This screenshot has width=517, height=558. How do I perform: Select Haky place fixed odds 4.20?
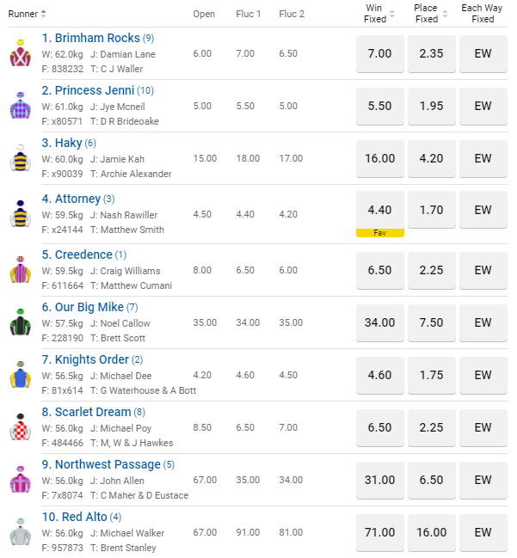tap(431, 158)
